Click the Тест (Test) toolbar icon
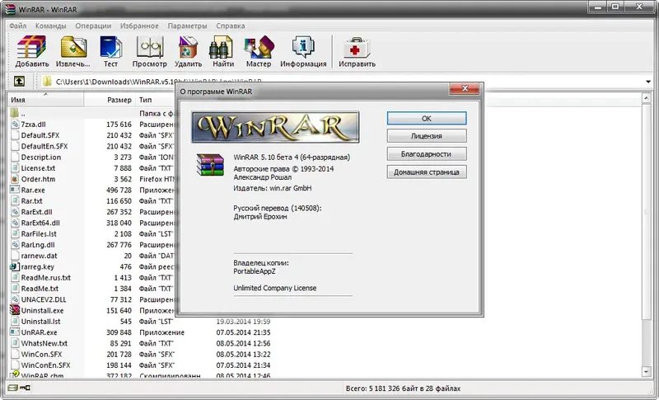 tap(110, 47)
